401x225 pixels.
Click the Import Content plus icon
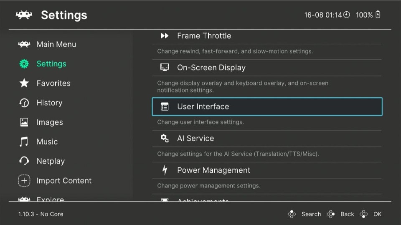pyautogui.click(x=24, y=180)
